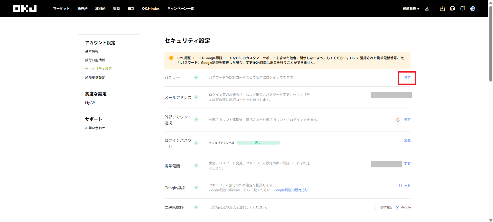Click the Google logo in external account row
Image resolution: width=493 pixels, height=222 pixels.
(398, 120)
